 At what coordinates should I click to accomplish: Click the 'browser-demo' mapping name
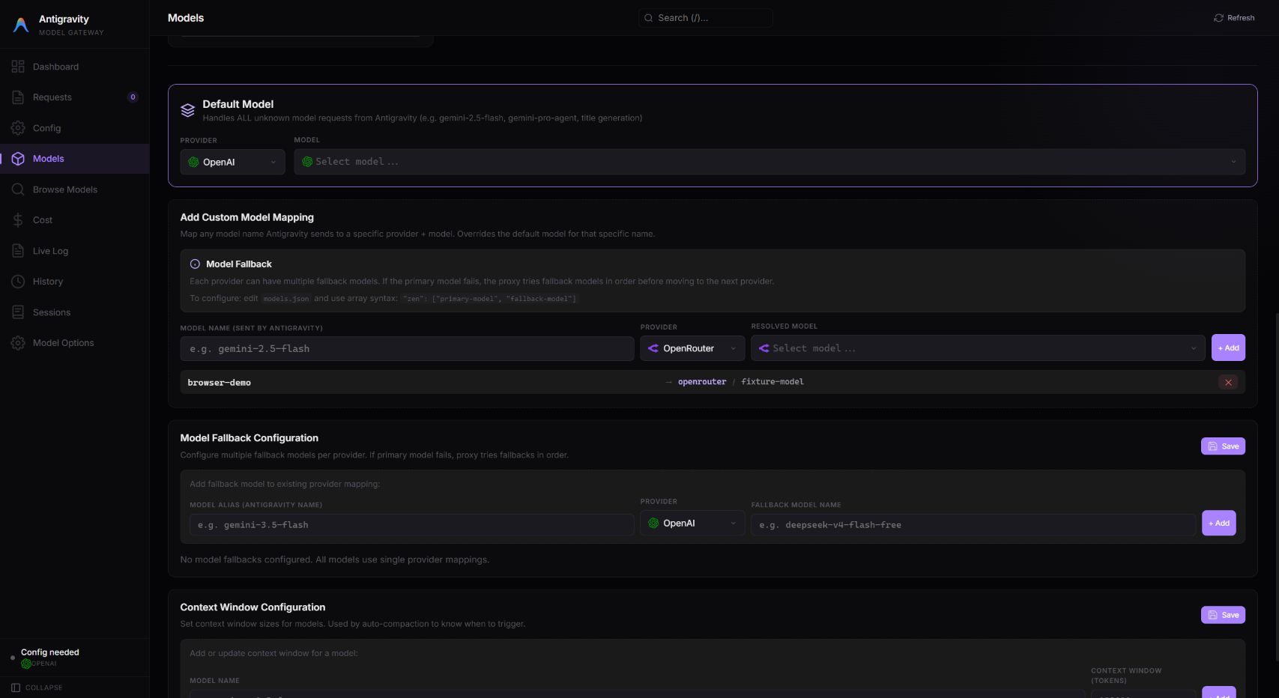click(219, 383)
